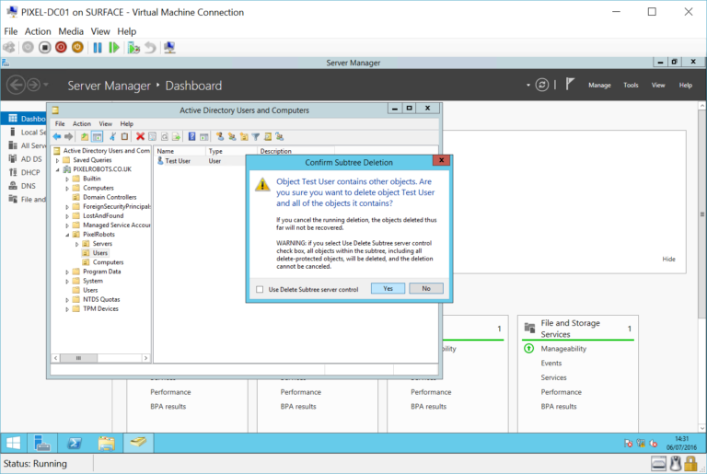Toggle the console tree pane icon
This screenshot has height=474, width=707.
pos(97,136)
